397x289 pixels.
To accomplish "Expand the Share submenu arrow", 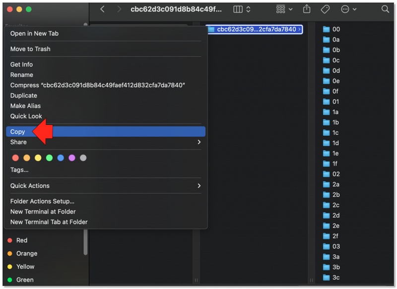I will click(198, 142).
